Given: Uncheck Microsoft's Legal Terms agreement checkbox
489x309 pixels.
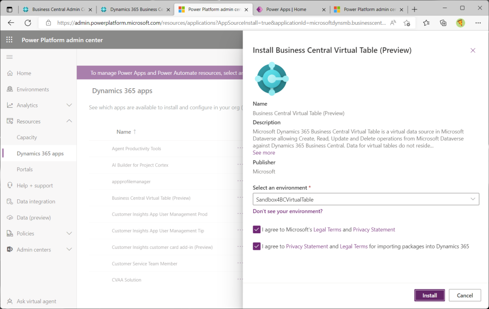Looking at the screenshot, I should pos(256,229).
